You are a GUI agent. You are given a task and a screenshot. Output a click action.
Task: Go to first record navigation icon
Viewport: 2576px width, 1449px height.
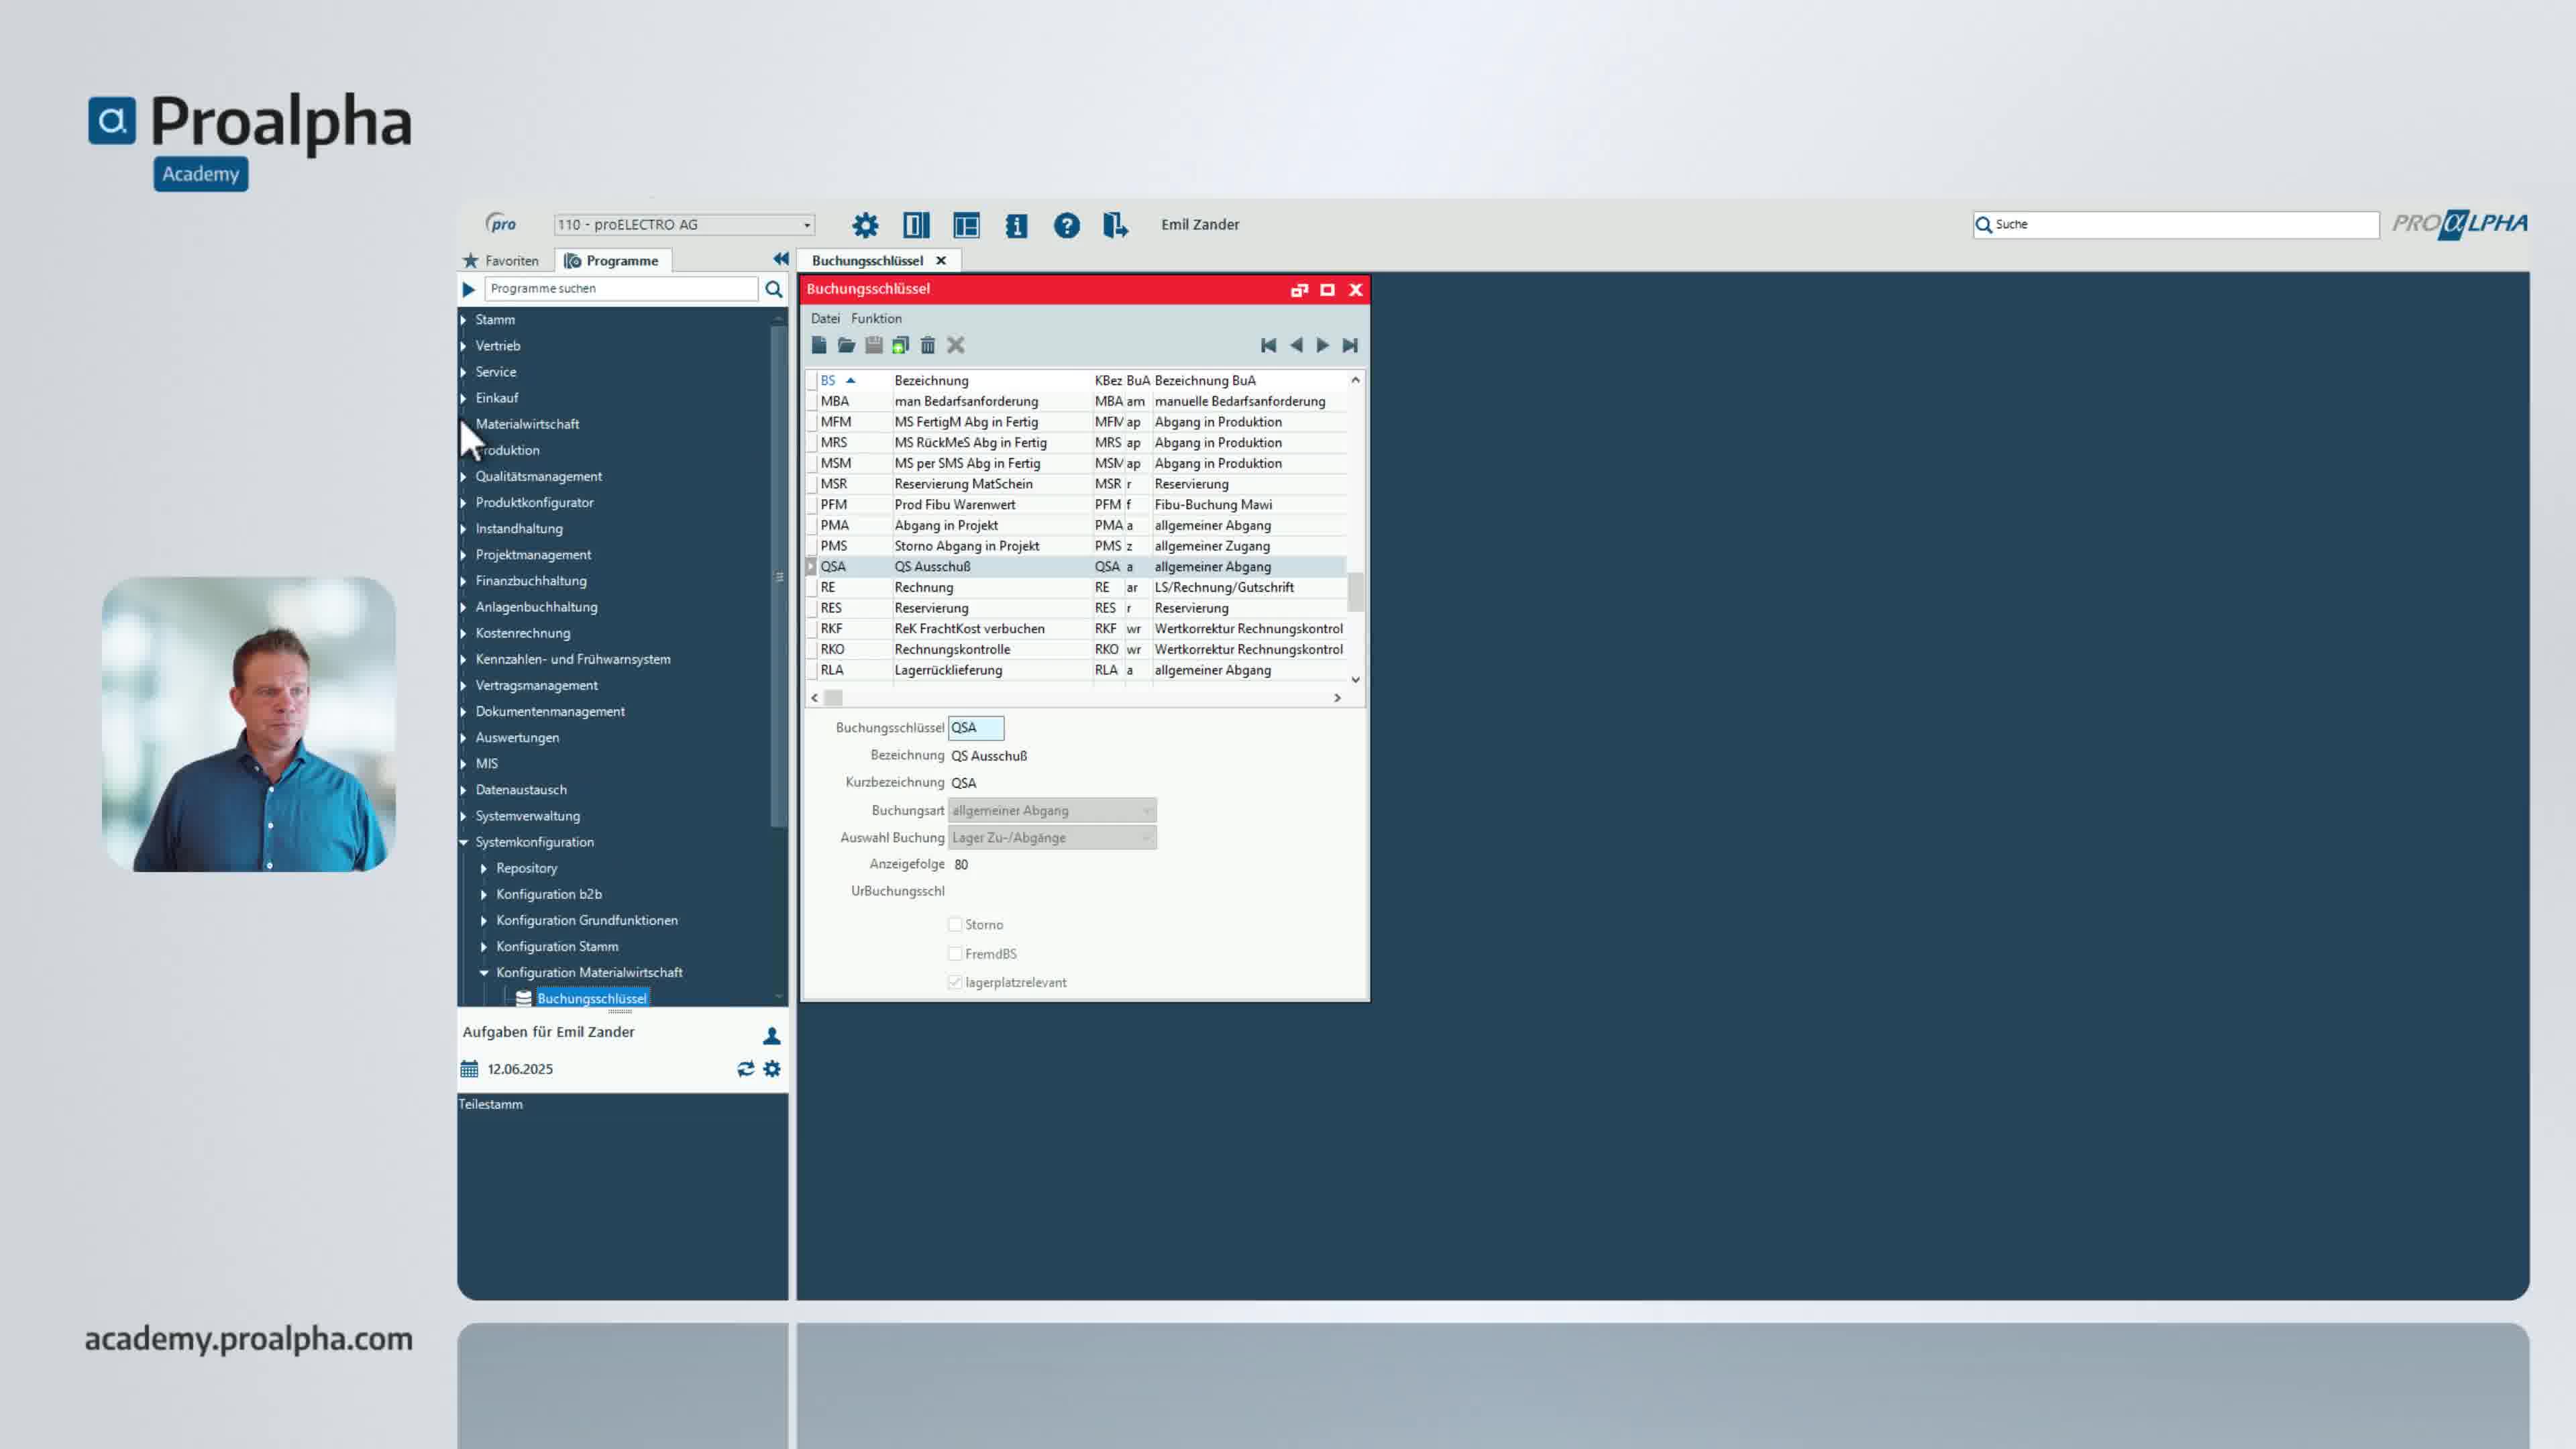(1268, 345)
